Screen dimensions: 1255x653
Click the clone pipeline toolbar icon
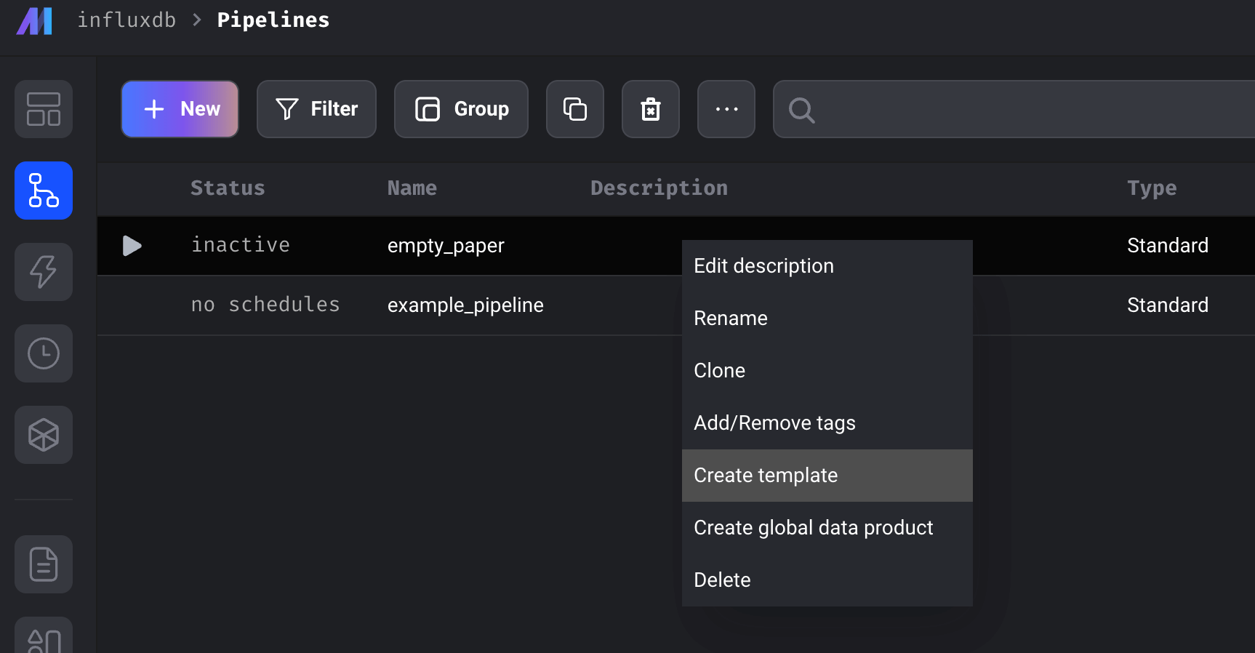(575, 109)
